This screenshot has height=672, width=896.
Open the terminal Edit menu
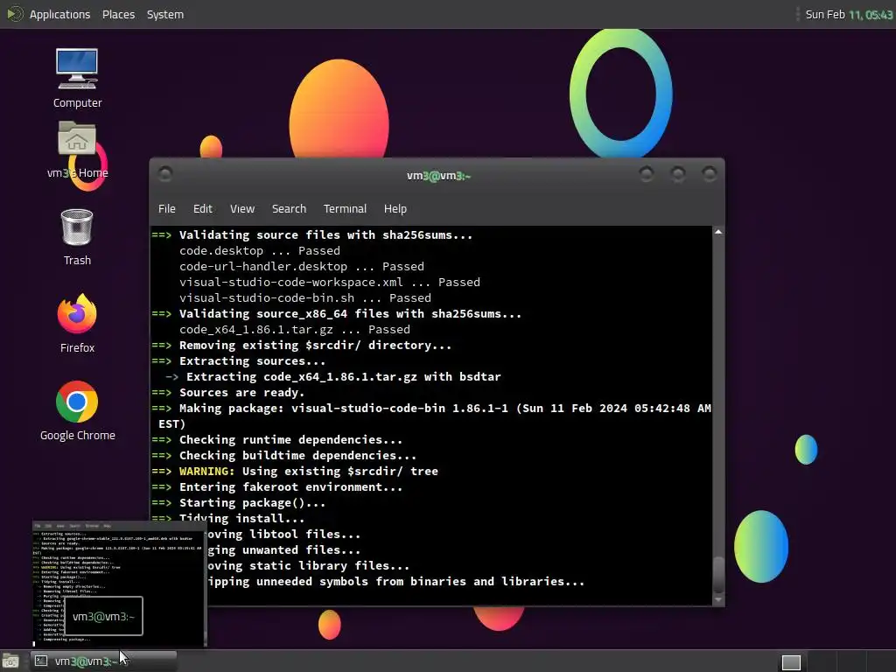click(x=202, y=208)
